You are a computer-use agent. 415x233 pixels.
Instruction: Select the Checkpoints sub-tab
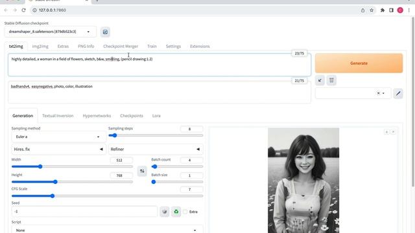pos(132,116)
